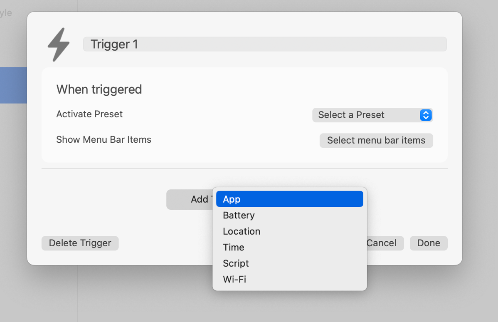Click the Activate Preset label

(x=89, y=114)
